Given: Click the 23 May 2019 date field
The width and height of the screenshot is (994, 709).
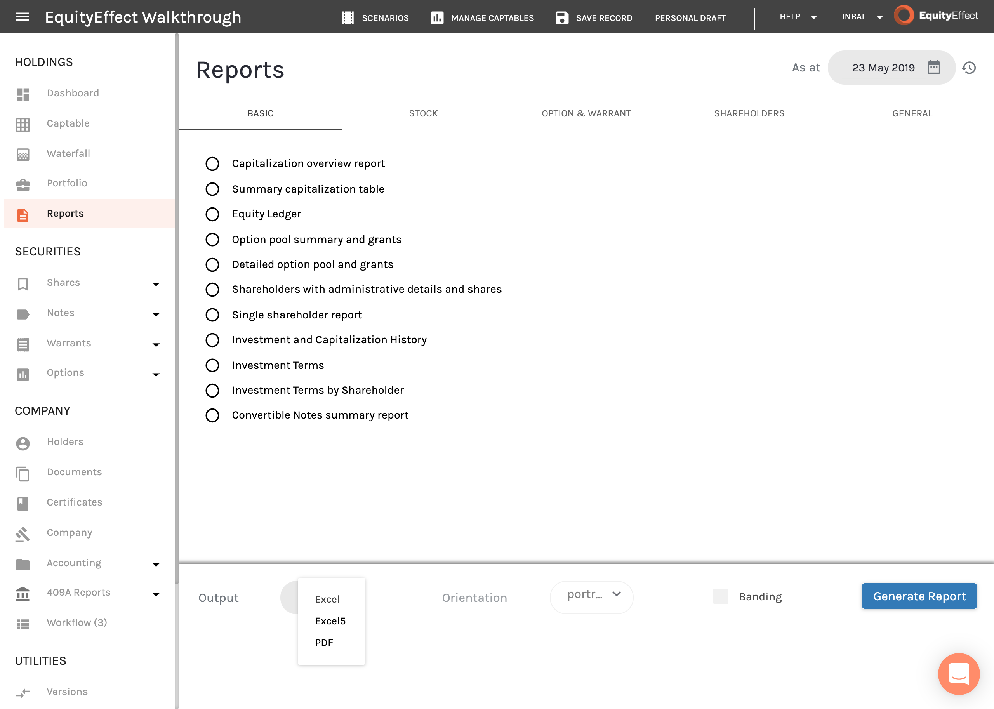Looking at the screenshot, I should [x=891, y=68].
